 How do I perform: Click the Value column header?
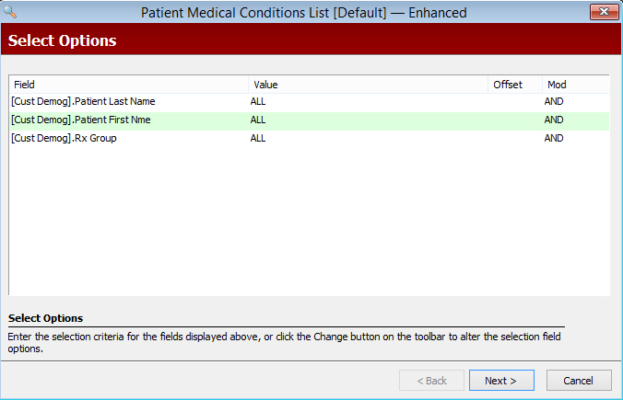pyautogui.click(x=368, y=85)
